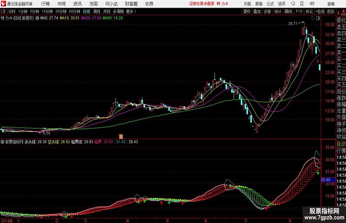The image size is (346, 223).
Task: Expand the 更多 > period options
Action: point(131,11)
